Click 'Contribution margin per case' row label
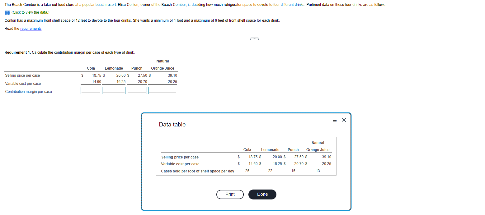 tap(29, 92)
